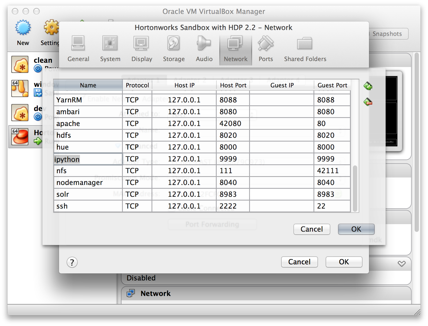Select the nfs rule name cell
This screenshot has height=326, width=428.
coord(88,171)
